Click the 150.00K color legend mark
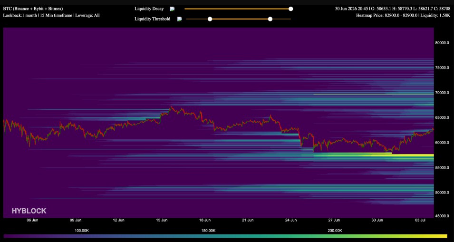The height and width of the screenshot is (242, 454). [x=208, y=231]
